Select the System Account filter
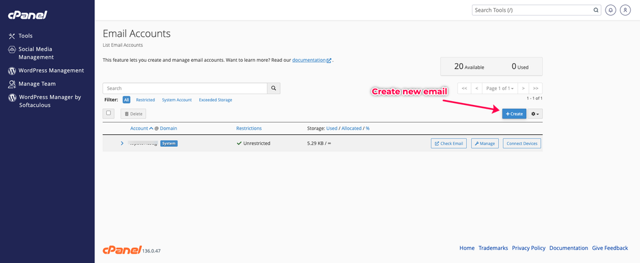 177,100
